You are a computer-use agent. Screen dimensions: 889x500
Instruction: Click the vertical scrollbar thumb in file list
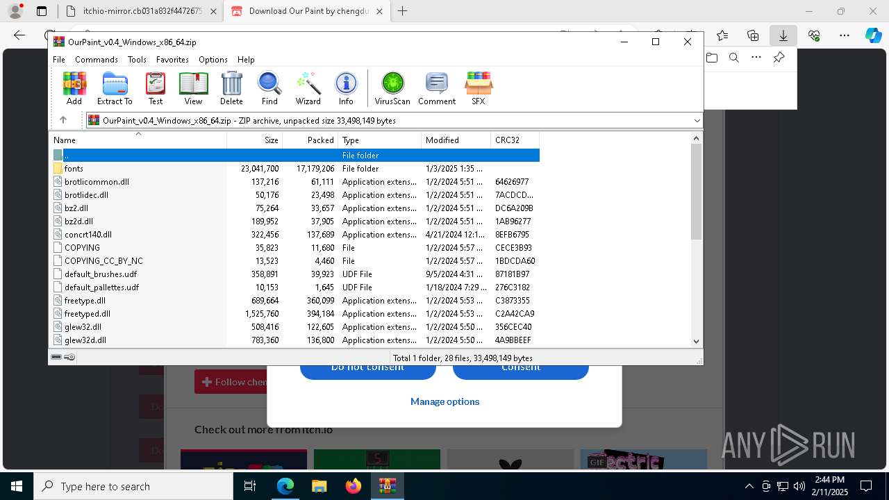click(697, 192)
